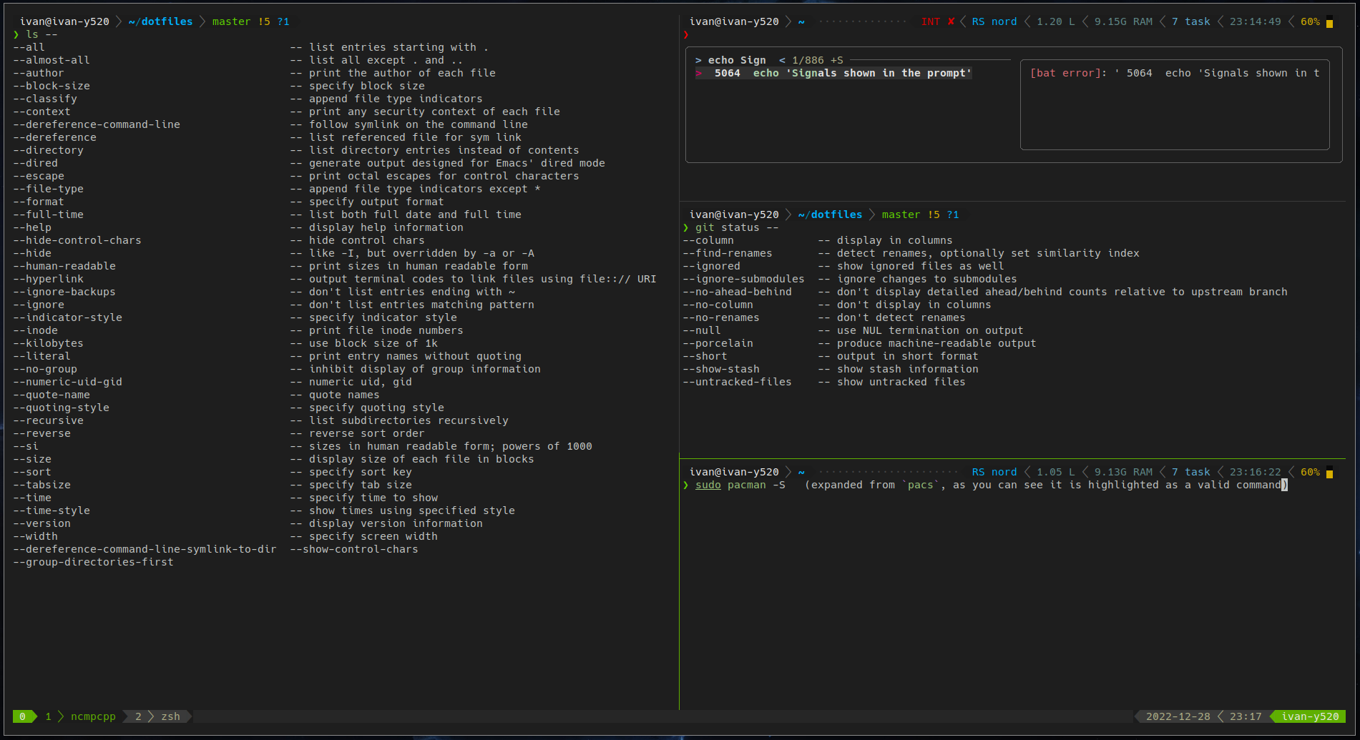1360x740 pixels.
Task: Click the ivan-y520 hostname badge in status bar
Action: 1310,716
